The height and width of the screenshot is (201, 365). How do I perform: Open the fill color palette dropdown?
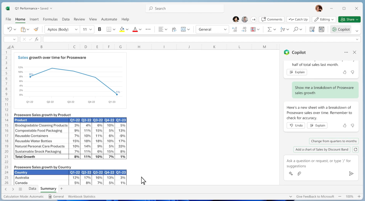(x=127, y=30)
